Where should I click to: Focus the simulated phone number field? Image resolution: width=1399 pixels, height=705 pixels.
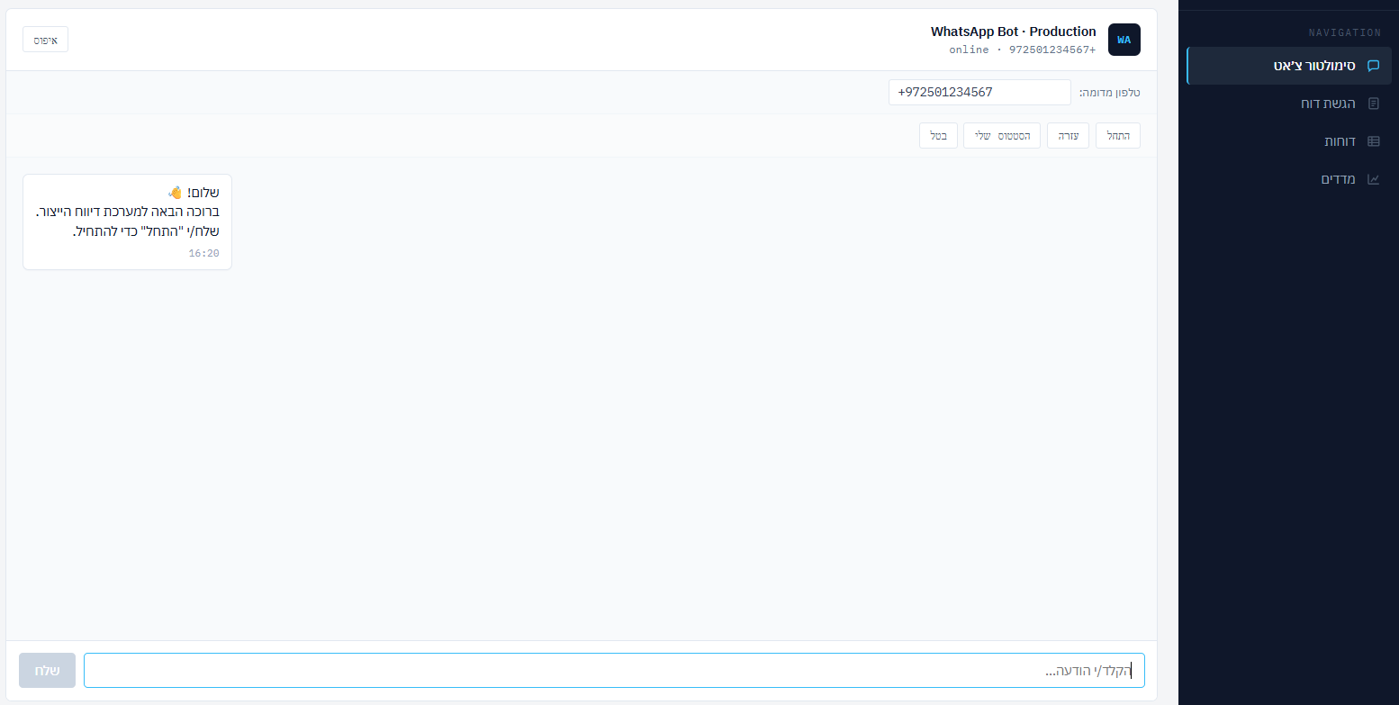click(979, 92)
